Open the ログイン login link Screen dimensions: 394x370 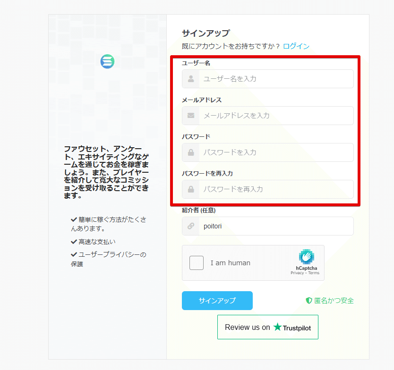(297, 46)
